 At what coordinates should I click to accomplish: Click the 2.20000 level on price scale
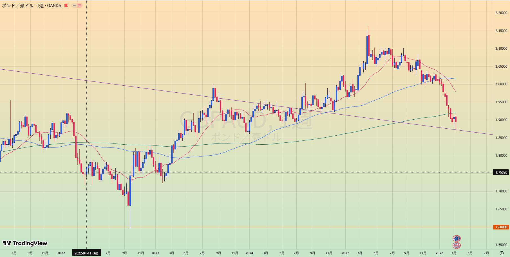tap(501, 13)
